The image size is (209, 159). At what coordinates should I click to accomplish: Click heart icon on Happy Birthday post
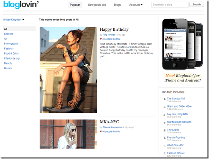[x=101, y=39]
